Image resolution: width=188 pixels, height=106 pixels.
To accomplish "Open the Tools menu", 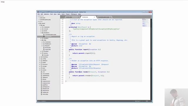I will (x=63, y=14).
